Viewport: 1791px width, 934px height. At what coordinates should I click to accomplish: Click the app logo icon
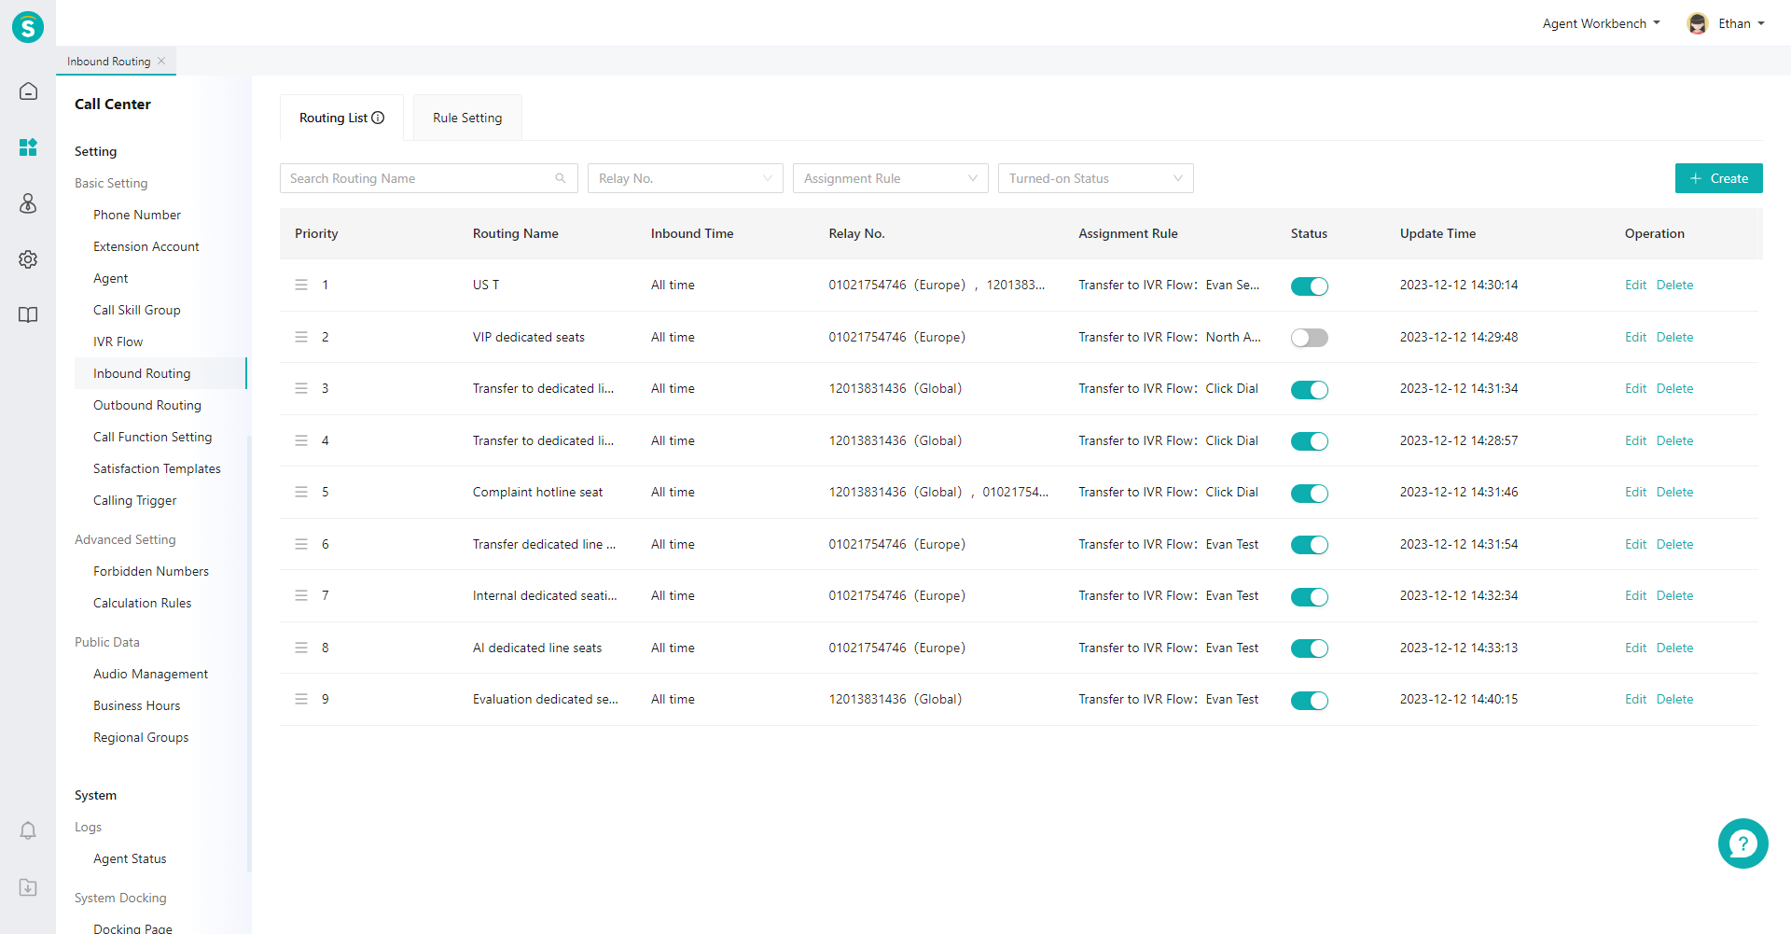(28, 27)
